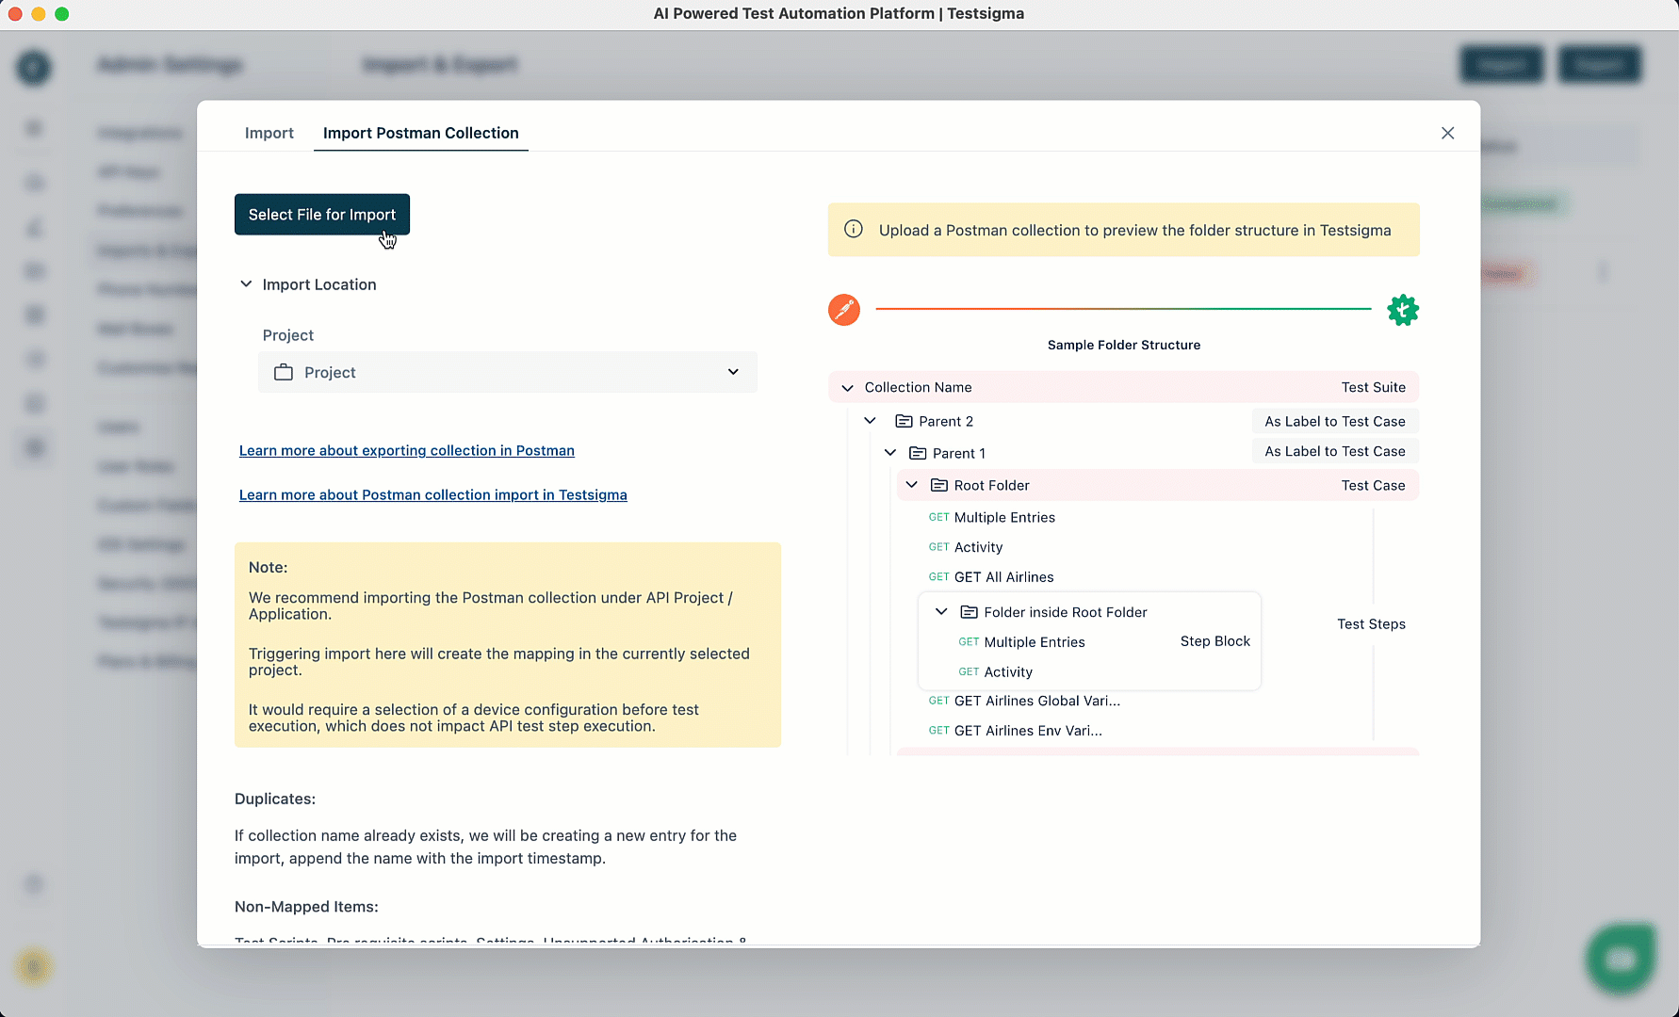Click the info icon in the upload banner

(853, 229)
